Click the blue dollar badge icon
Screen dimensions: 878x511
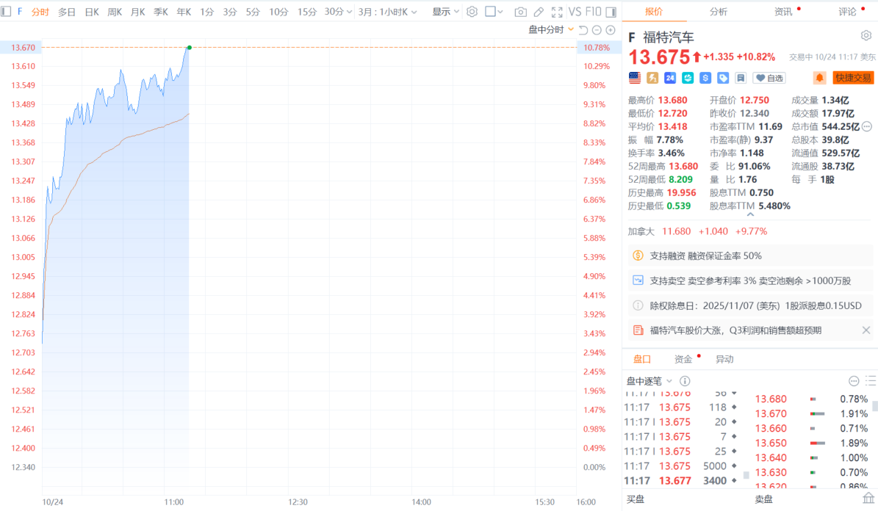(705, 78)
